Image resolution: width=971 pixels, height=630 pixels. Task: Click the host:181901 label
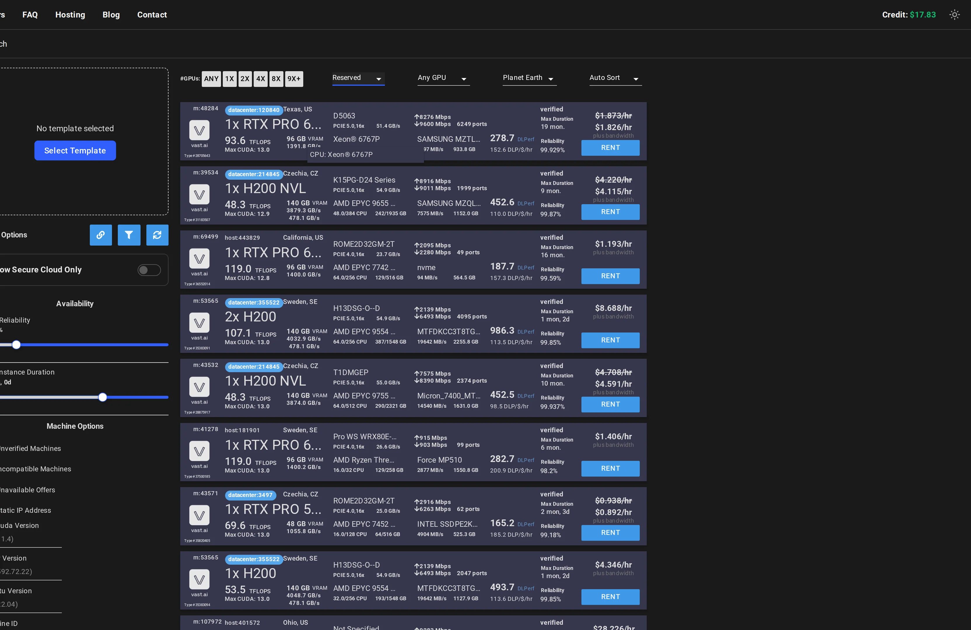pyautogui.click(x=242, y=430)
